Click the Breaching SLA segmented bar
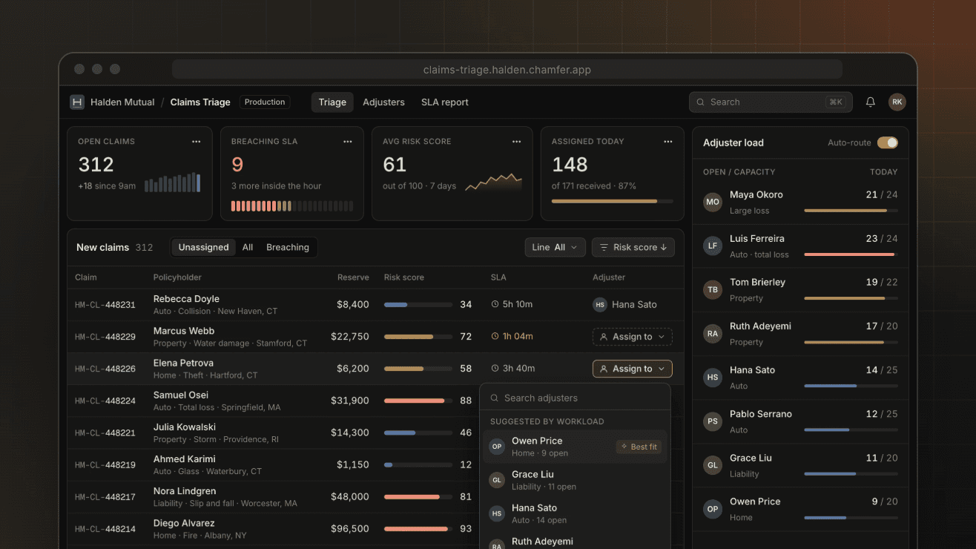Screen dimensions: 976x549 tap(292, 206)
